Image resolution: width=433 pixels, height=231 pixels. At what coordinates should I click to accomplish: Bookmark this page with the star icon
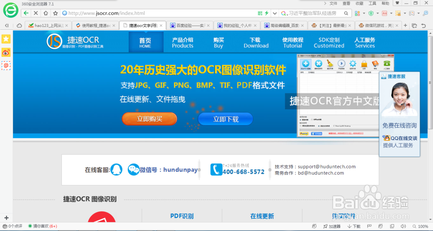click(55, 13)
